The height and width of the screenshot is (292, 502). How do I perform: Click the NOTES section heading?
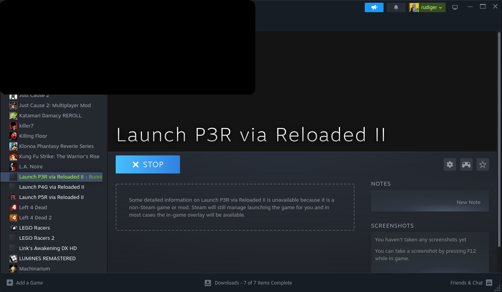381,184
